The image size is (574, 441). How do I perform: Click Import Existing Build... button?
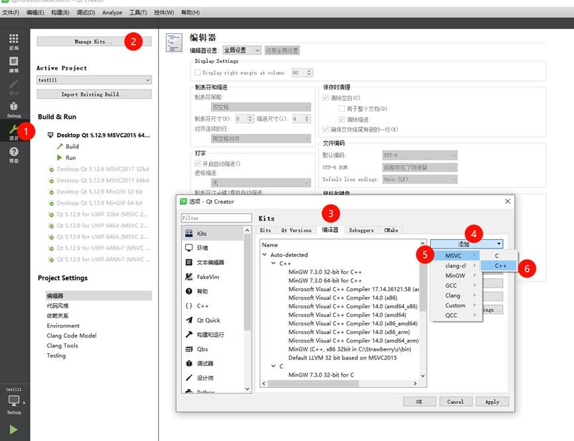point(94,94)
